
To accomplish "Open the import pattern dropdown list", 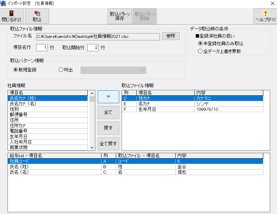I will [113, 70].
